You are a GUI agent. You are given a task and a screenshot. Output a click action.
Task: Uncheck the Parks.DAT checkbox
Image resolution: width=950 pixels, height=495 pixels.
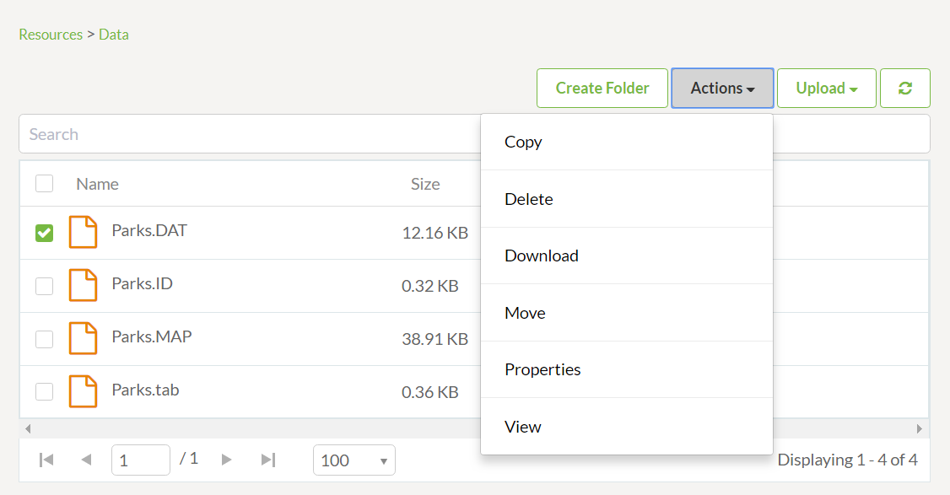pyautogui.click(x=44, y=233)
